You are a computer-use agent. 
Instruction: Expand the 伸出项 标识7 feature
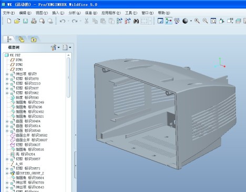coord(7,74)
